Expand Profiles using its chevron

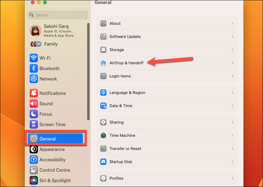[232, 178]
